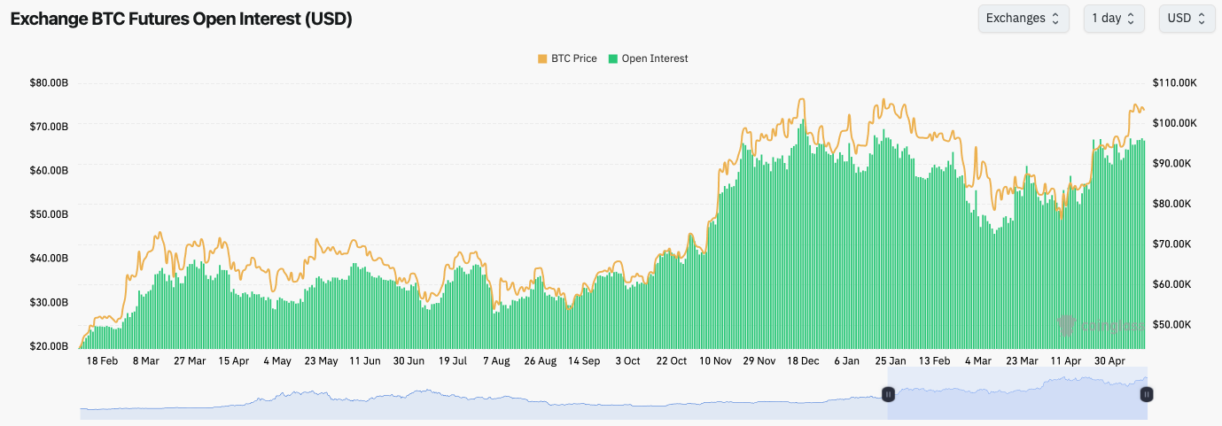Screen dimensions: 1222x426
Task: Click the 18 Dec date label
Action: [803, 361]
